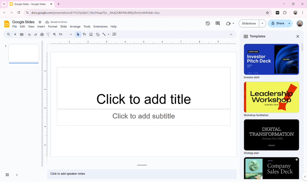Screen dimensions: 307x182
Task: Select the Investor Pitch Deck template
Action: (x=271, y=59)
